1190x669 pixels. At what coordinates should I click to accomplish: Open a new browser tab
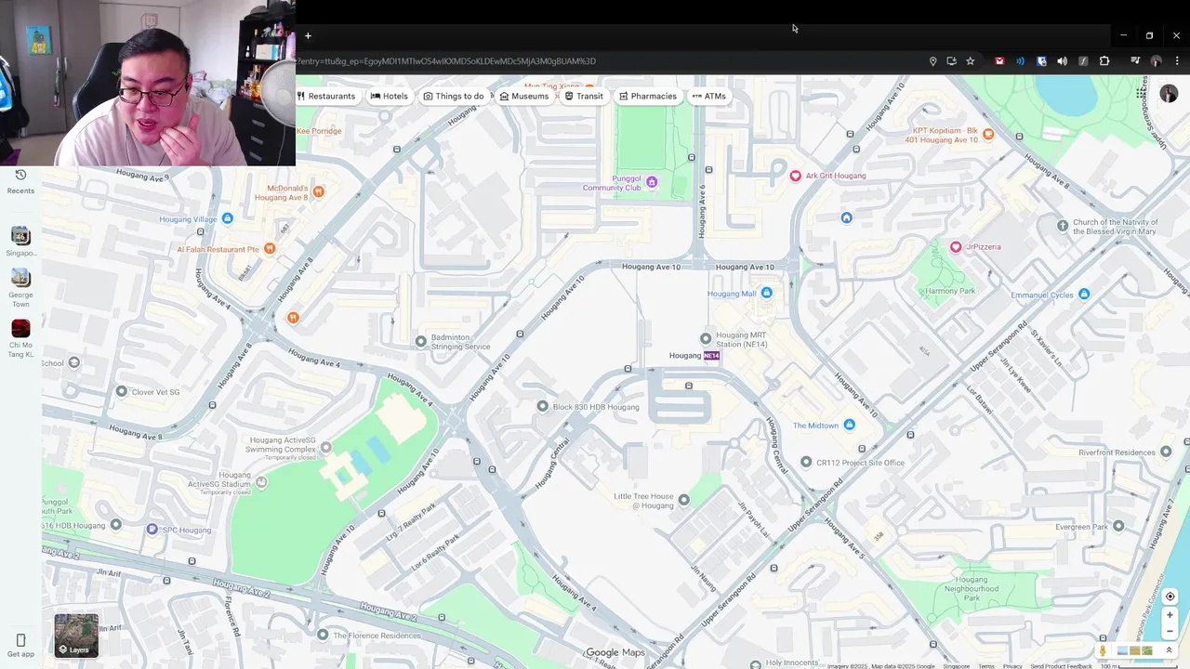point(308,36)
